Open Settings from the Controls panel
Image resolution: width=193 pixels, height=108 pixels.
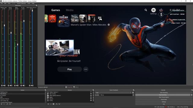point(164,102)
